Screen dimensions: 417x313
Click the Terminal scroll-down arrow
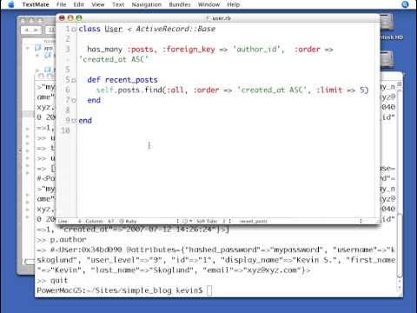[400, 288]
